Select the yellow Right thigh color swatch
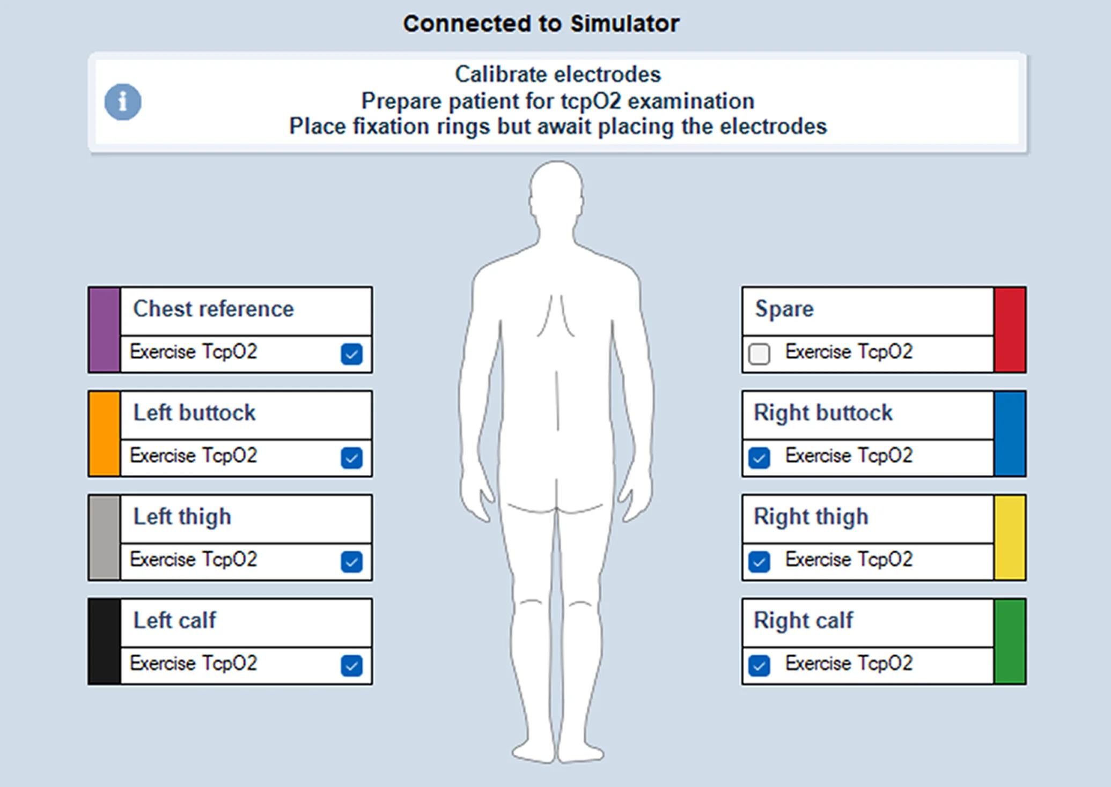This screenshot has width=1111, height=787. pos(1010,538)
